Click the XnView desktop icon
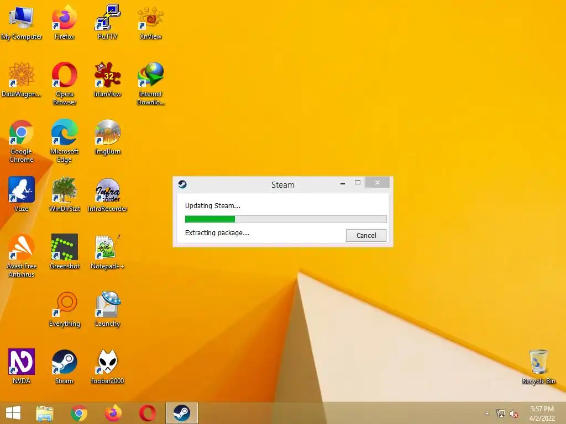 (x=150, y=22)
